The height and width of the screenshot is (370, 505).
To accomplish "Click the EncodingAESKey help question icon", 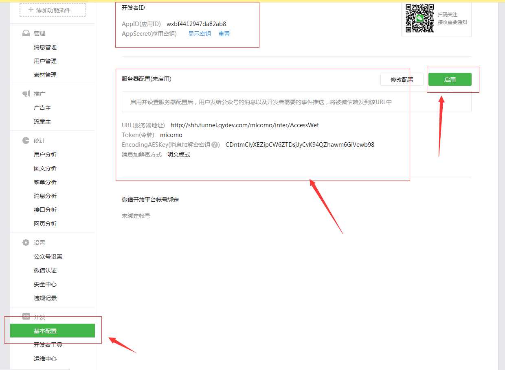I will [215, 145].
